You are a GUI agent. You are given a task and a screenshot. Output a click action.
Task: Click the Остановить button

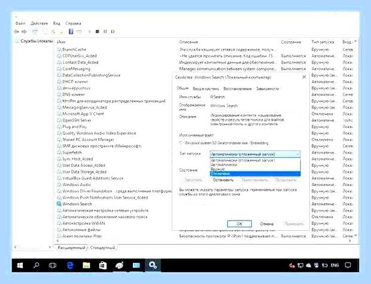(223, 180)
